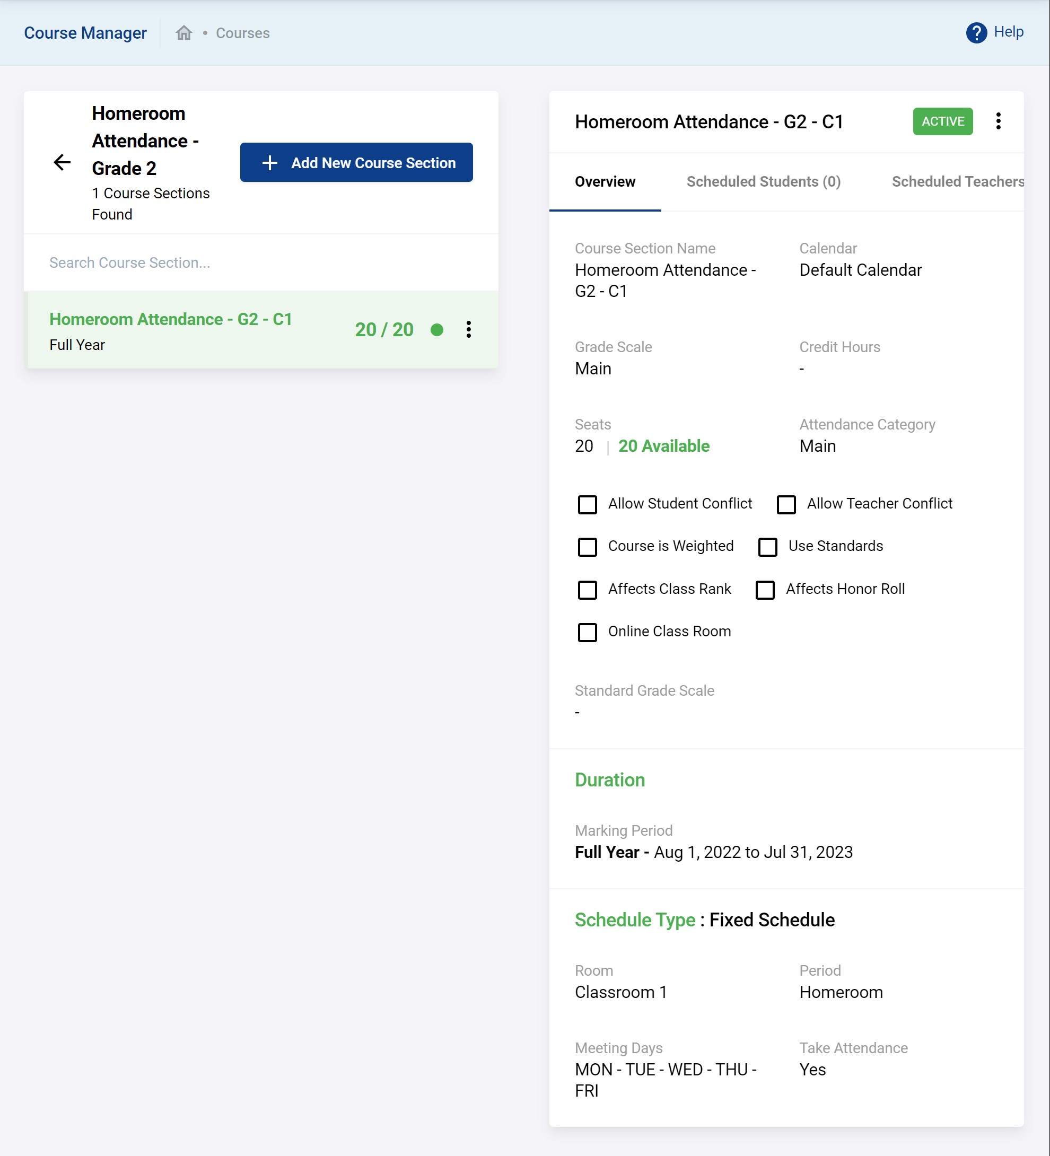The width and height of the screenshot is (1050, 1156).
Task: Click Add New Course Section button
Action: click(x=356, y=163)
